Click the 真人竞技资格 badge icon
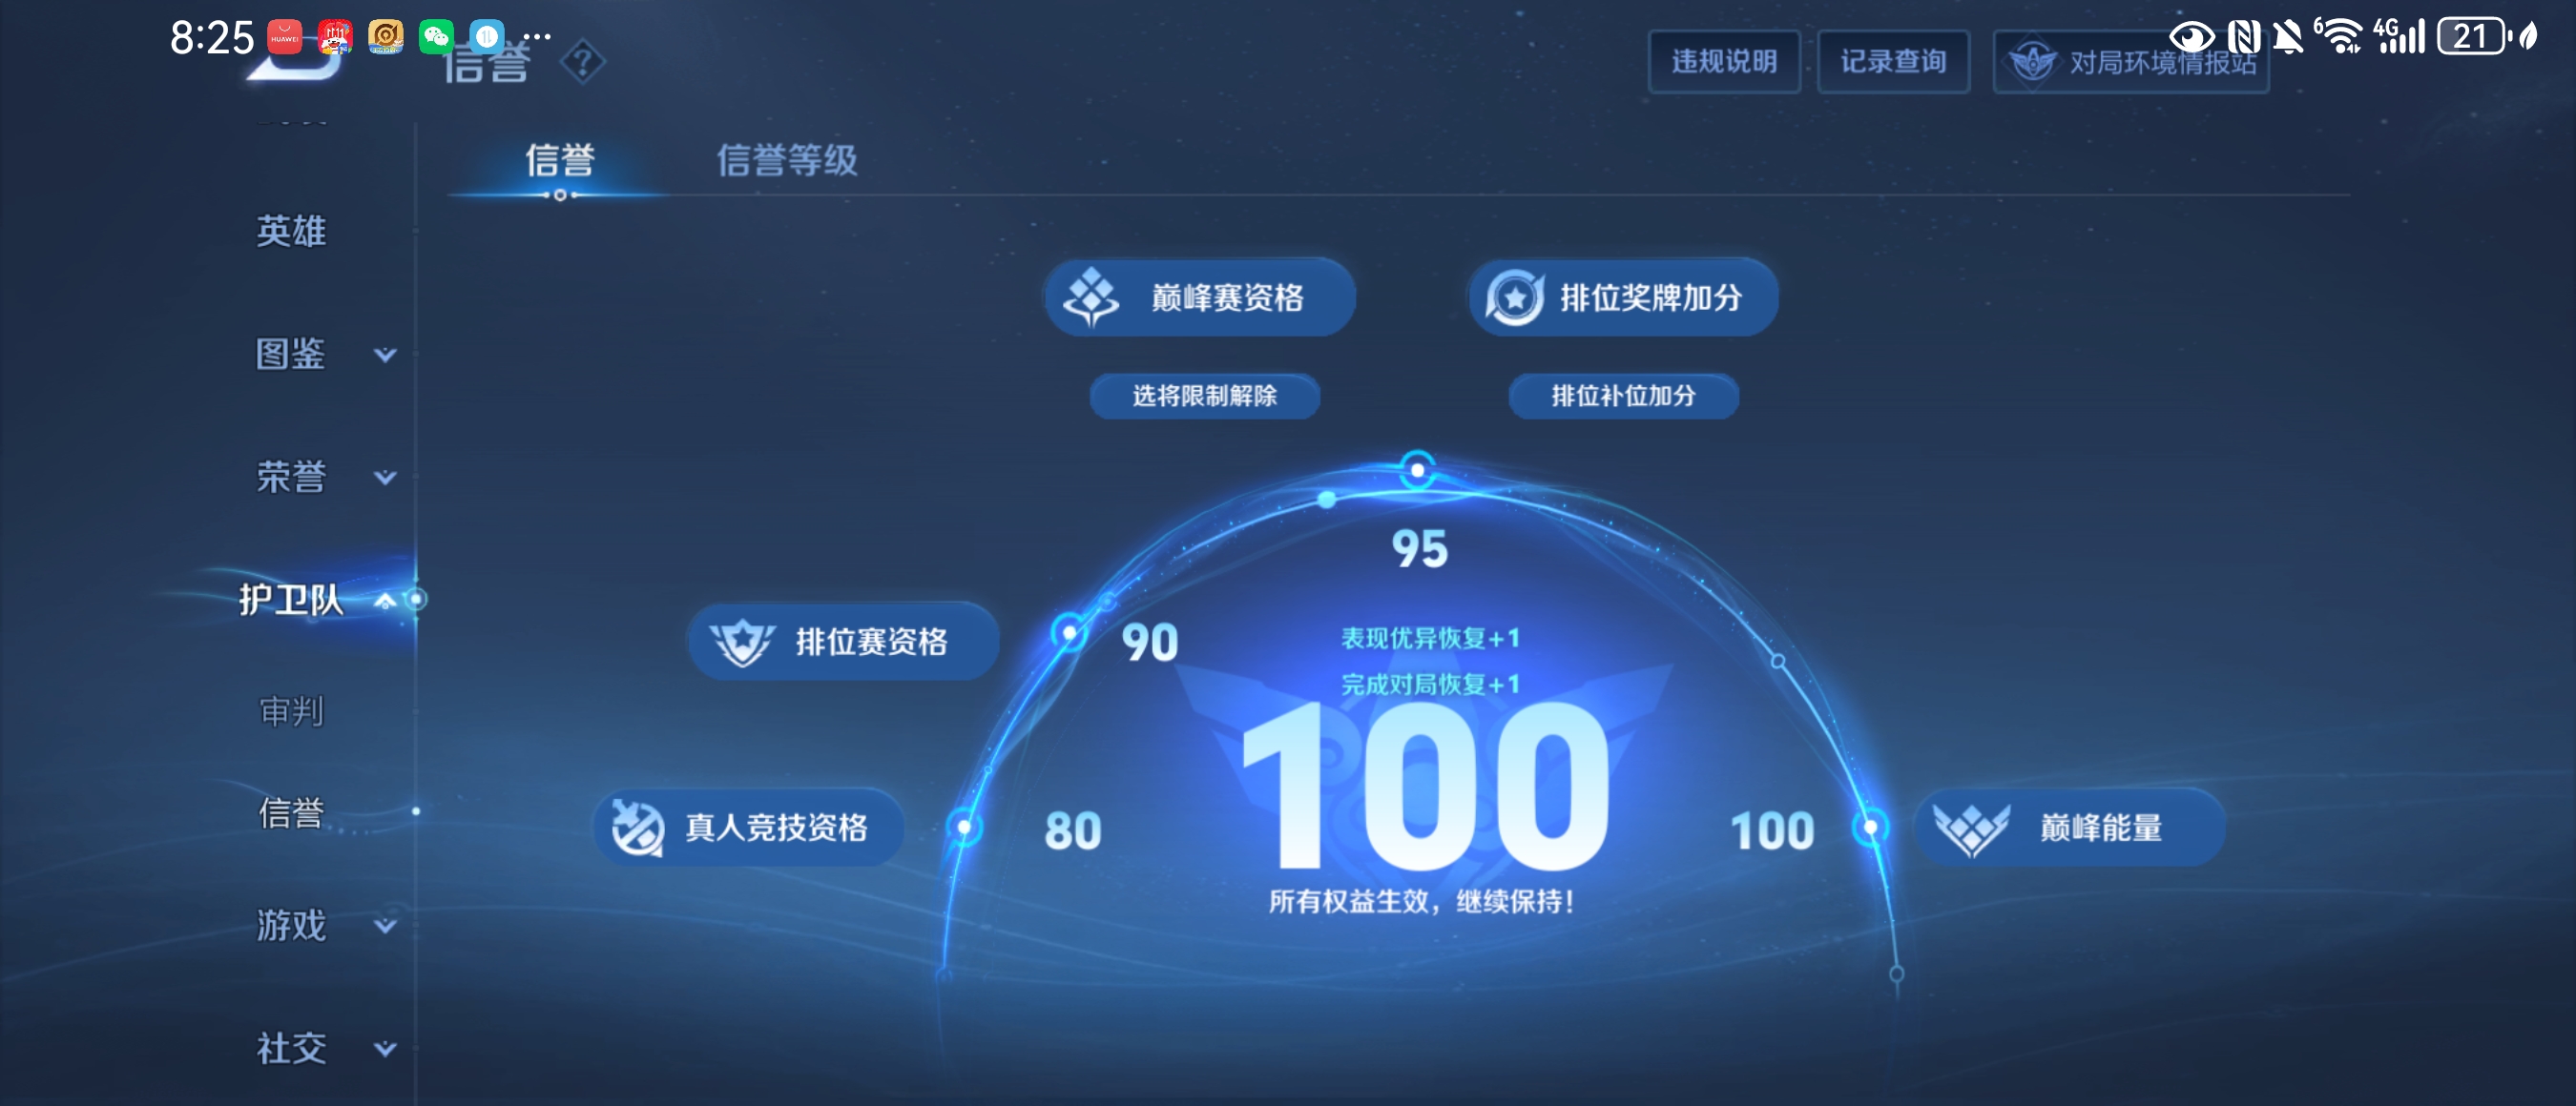 [638, 828]
